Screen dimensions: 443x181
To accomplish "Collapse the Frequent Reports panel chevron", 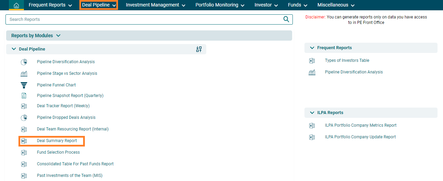I will point(312,48).
